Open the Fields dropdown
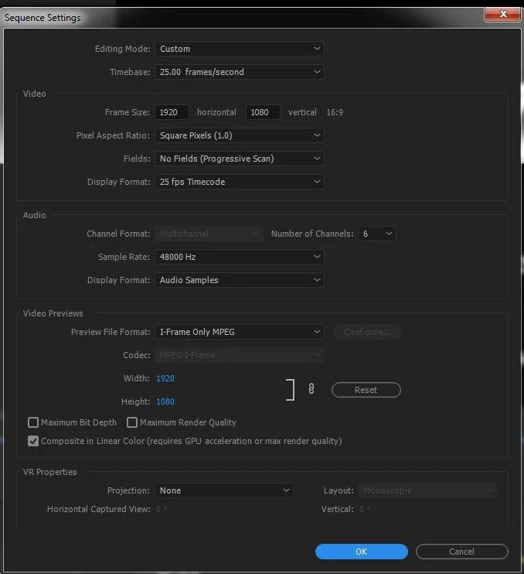 click(240, 159)
